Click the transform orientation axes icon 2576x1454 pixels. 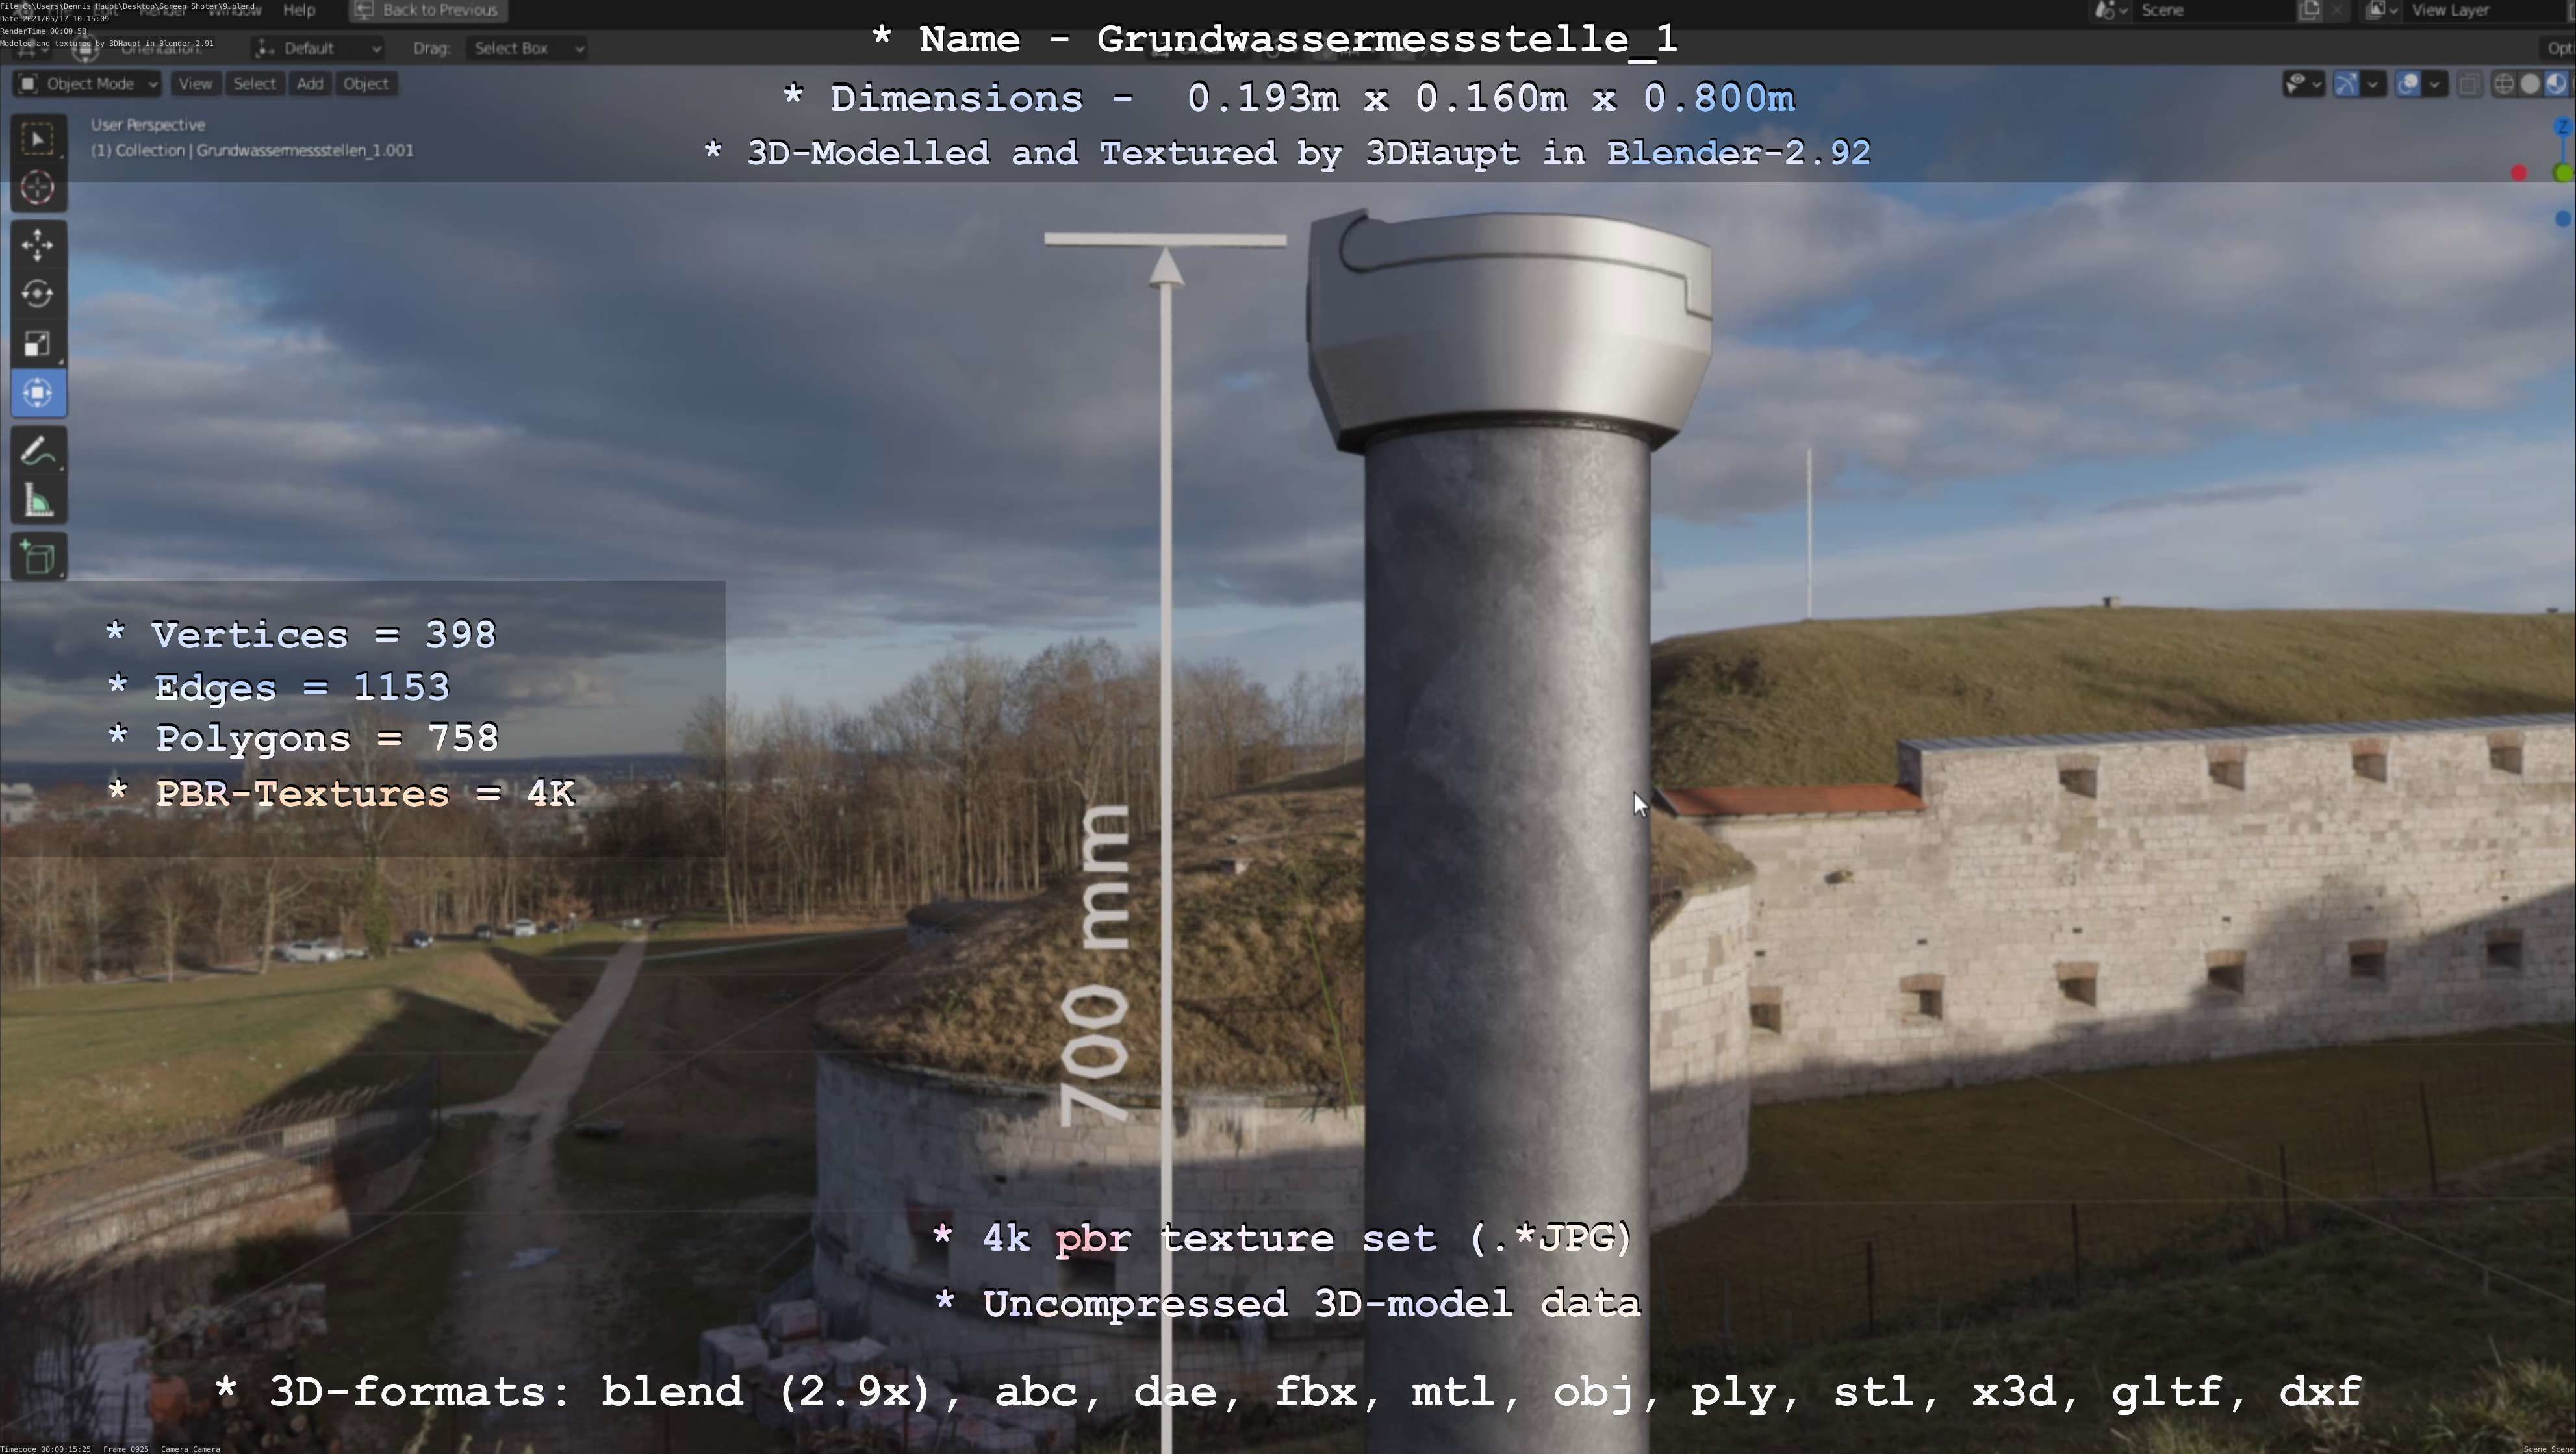pyautogui.click(x=265, y=48)
